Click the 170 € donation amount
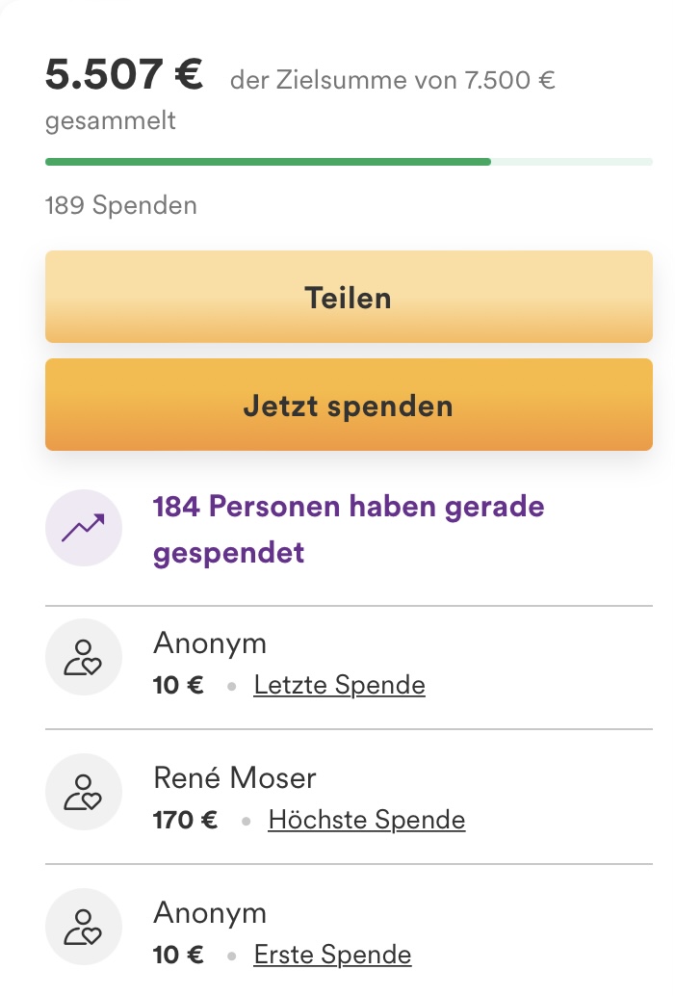This screenshot has width=675, height=996. (185, 821)
